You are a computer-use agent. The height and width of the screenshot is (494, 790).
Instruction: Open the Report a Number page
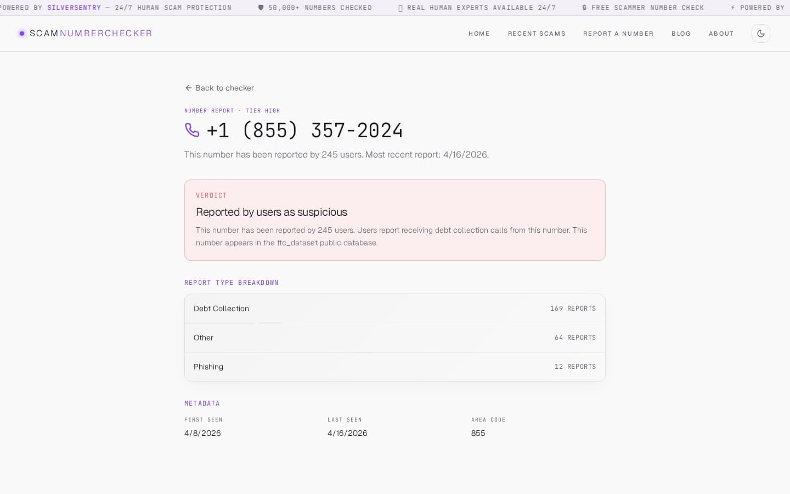[x=618, y=33]
